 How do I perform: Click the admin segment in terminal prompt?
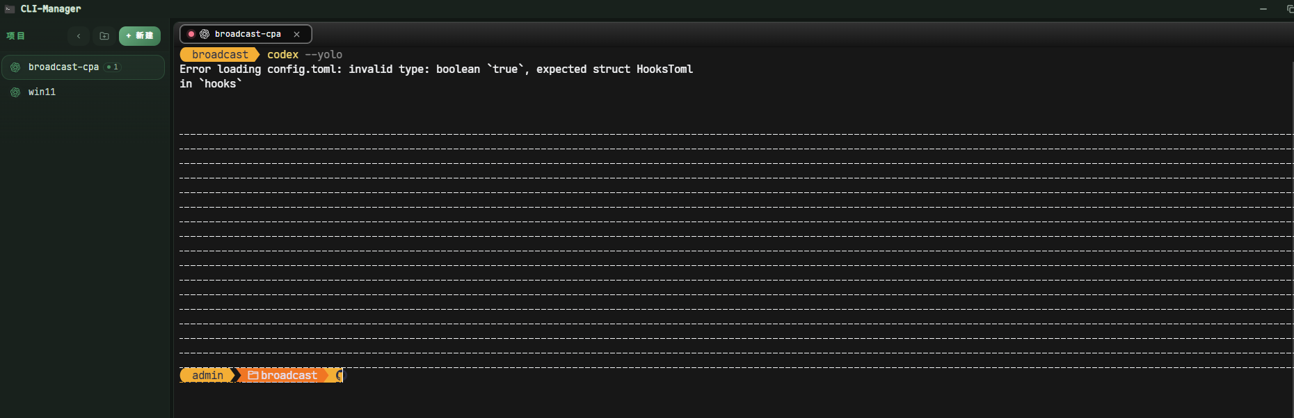point(207,376)
